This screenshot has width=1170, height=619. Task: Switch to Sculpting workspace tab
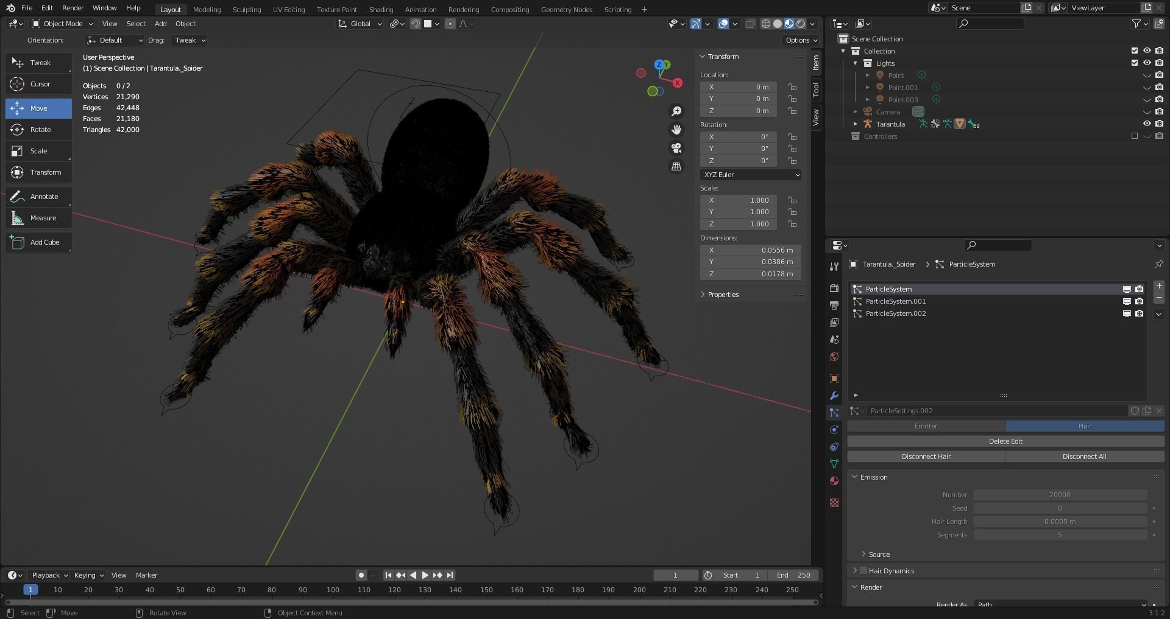(x=246, y=9)
